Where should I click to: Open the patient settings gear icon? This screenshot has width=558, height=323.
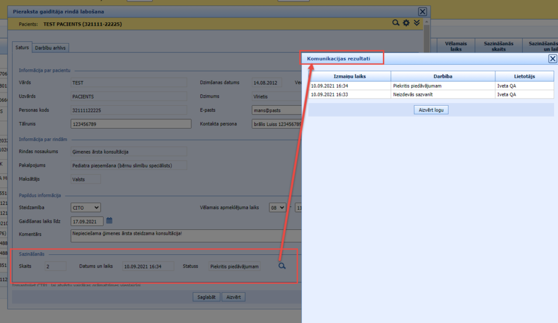[406, 23]
